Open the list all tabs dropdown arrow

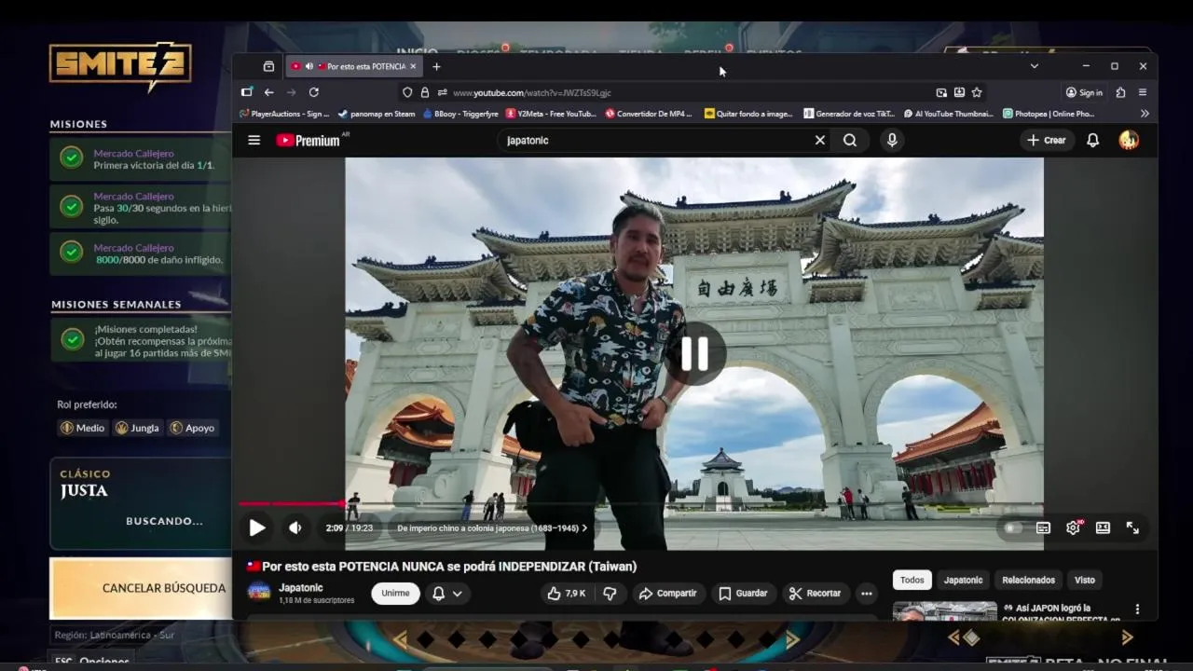pyautogui.click(x=1034, y=66)
